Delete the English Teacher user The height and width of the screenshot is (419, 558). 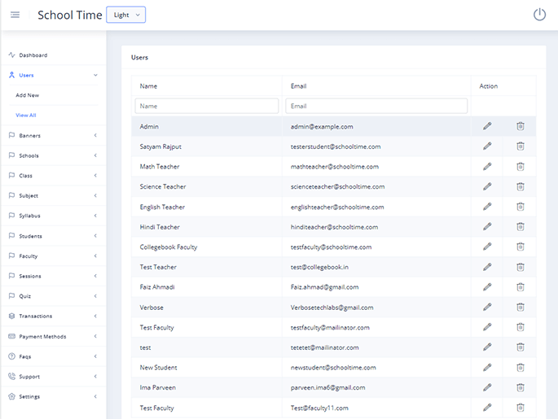coord(521,207)
